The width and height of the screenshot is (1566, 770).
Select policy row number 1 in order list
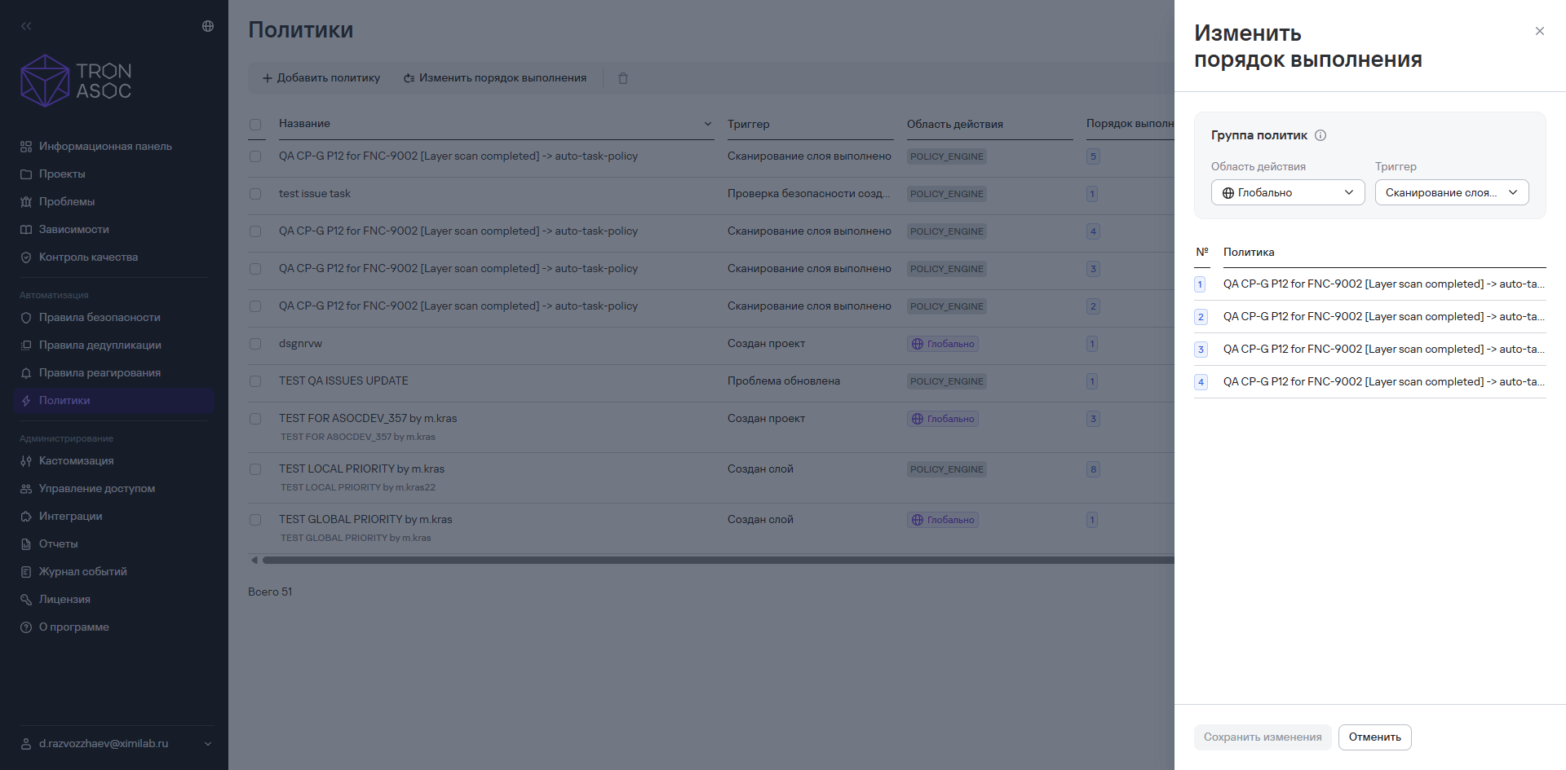[1370, 284]
